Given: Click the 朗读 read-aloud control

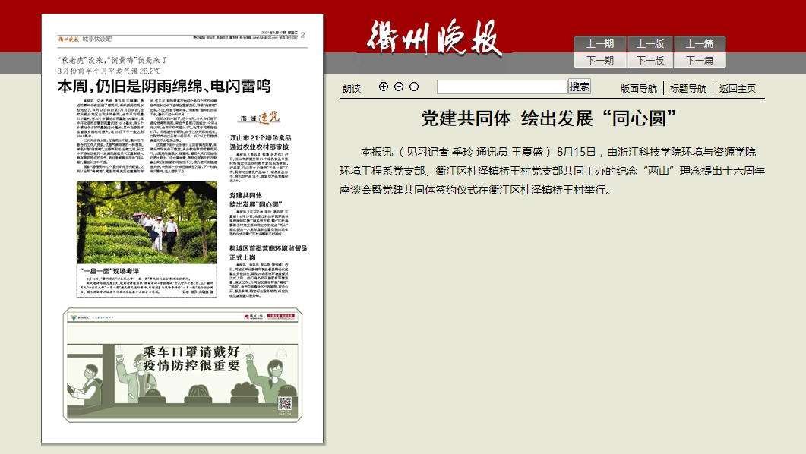Looking at the screenshot, I should click(352, 88).
